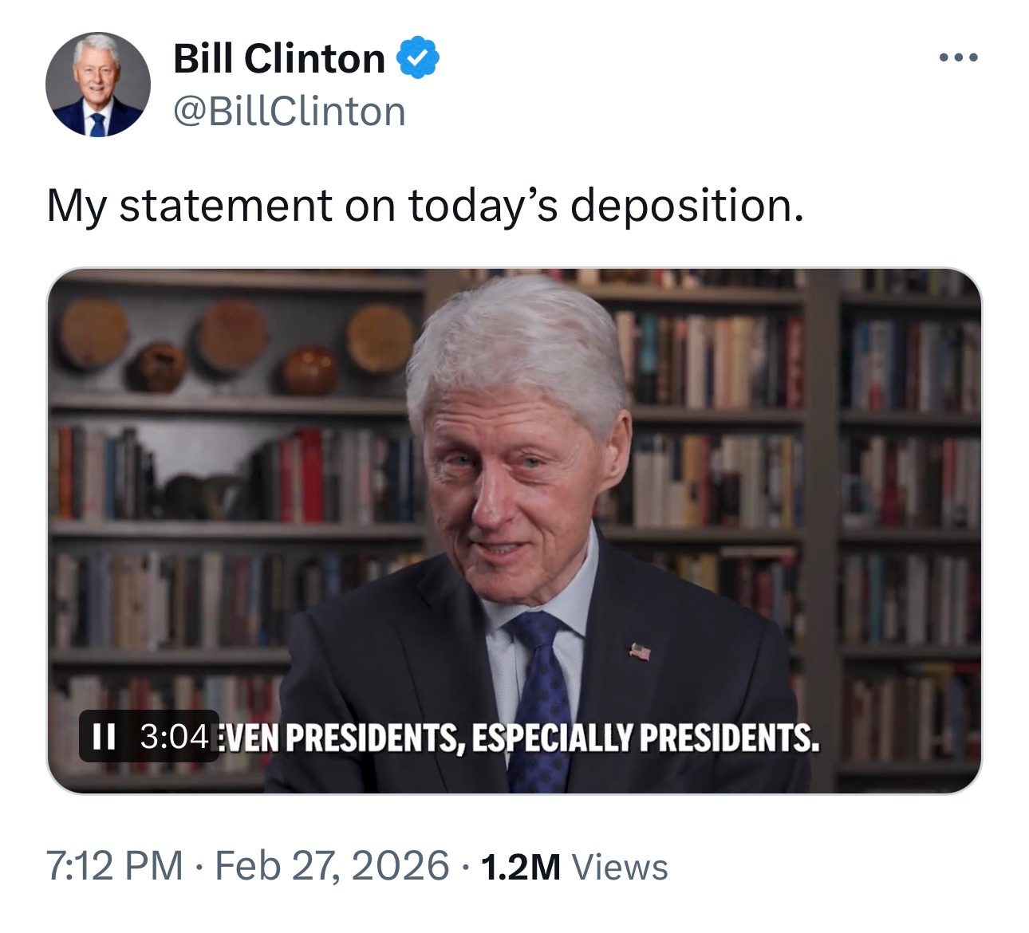Click the Feb 27, 2026 post date

point(332,866)
